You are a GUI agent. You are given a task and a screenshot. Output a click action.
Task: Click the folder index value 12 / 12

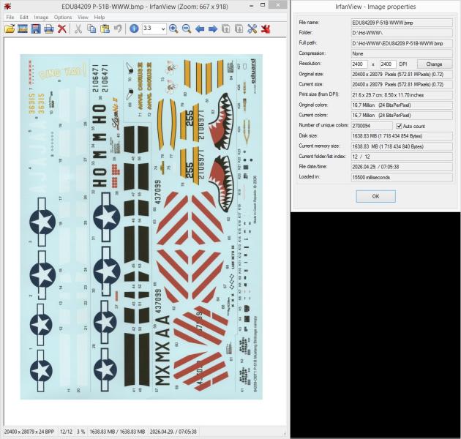[402, 157]
